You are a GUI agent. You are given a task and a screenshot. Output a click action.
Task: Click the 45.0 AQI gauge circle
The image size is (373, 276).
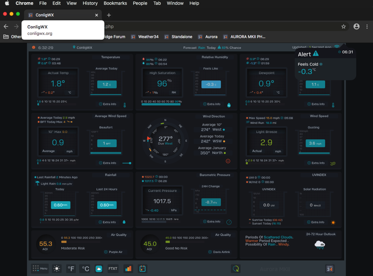pos(150,245)
